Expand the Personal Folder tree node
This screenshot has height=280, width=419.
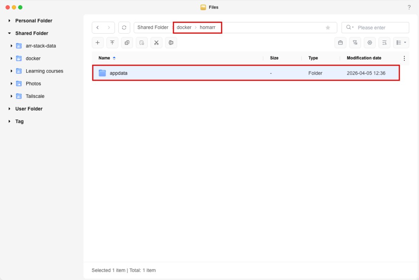(x=9, y=20)
